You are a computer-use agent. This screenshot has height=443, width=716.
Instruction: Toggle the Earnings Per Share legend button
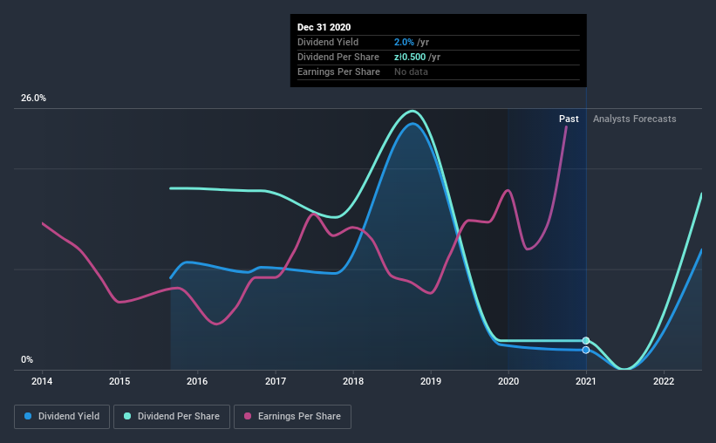[292, 417]
